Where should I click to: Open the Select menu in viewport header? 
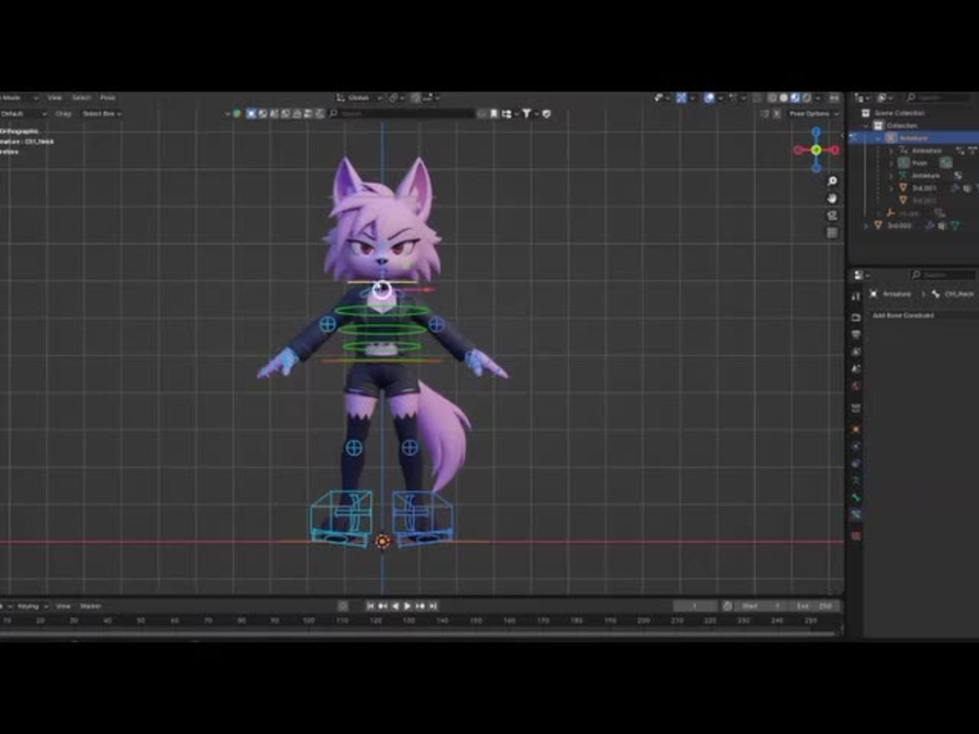[81, 98]
